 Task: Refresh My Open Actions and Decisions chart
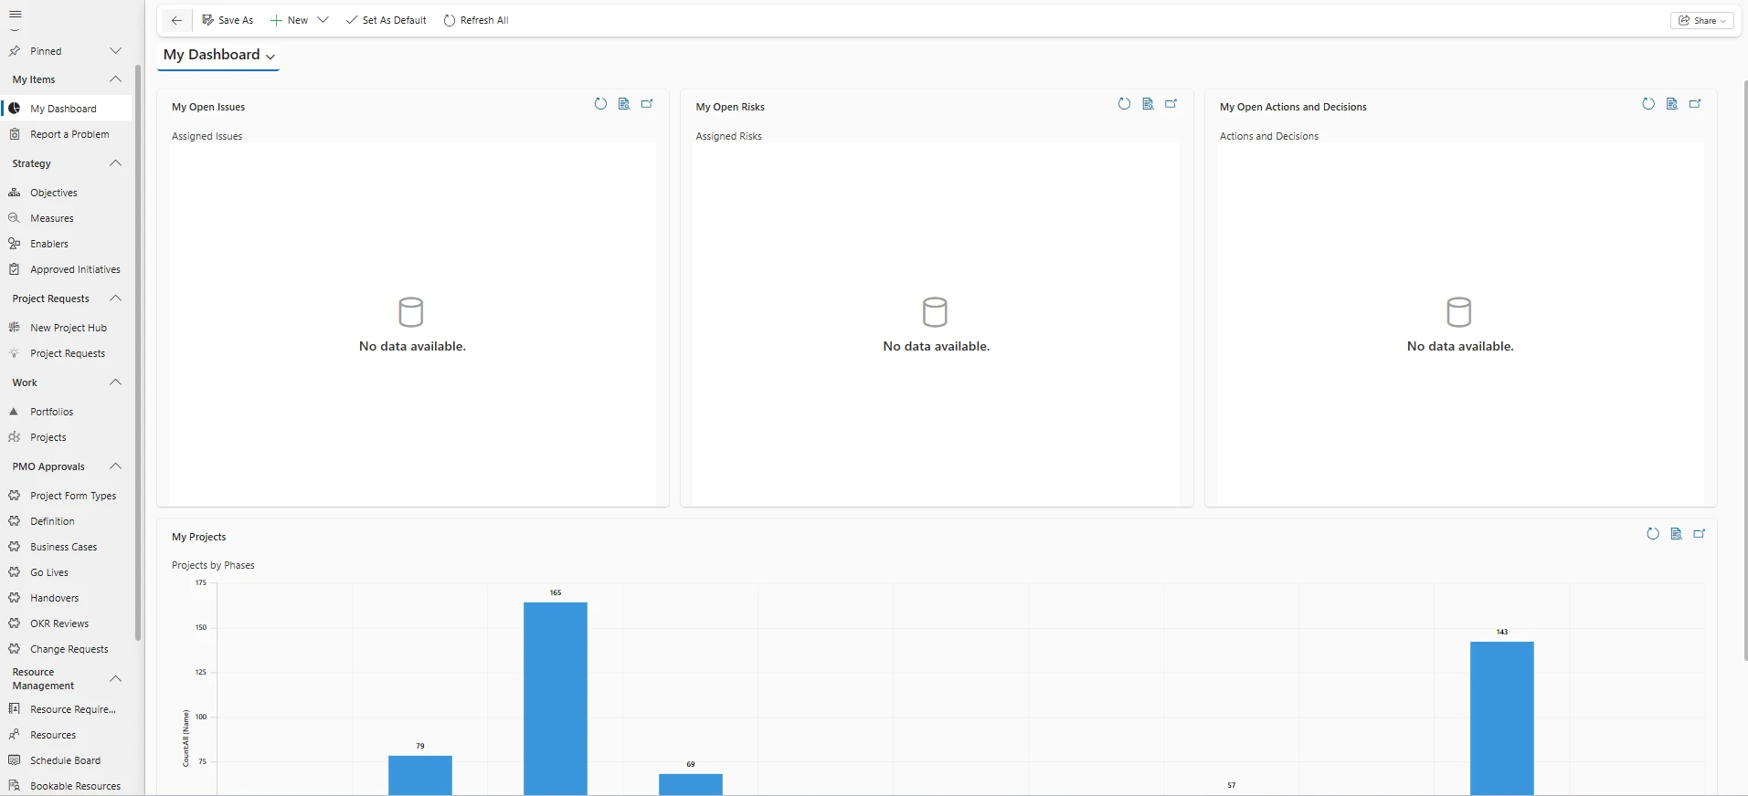[x=1648, y=104]
